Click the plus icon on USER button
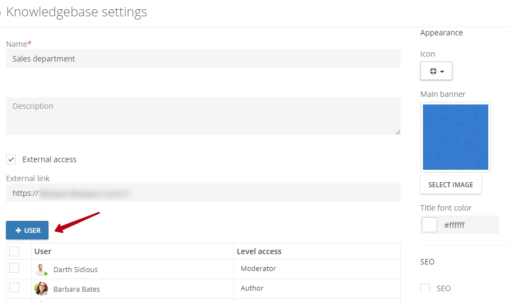 [18, 230]
